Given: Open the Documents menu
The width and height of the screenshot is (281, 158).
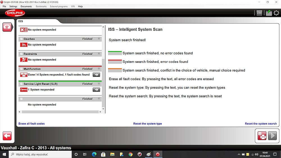Looking at the screenshot, I should 26,6.
